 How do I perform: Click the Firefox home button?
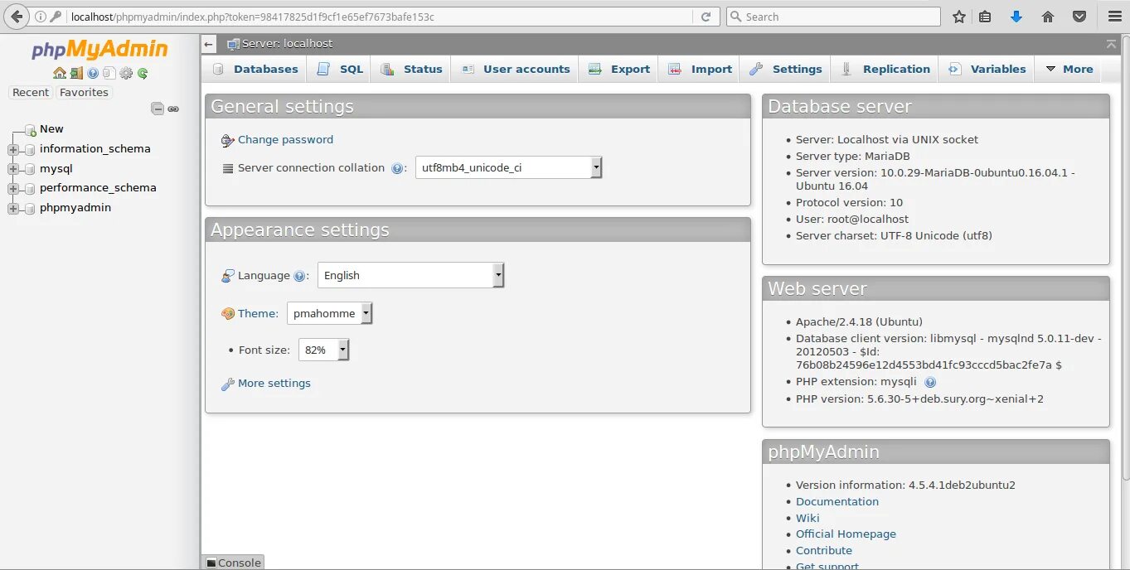coord(1048,17)
